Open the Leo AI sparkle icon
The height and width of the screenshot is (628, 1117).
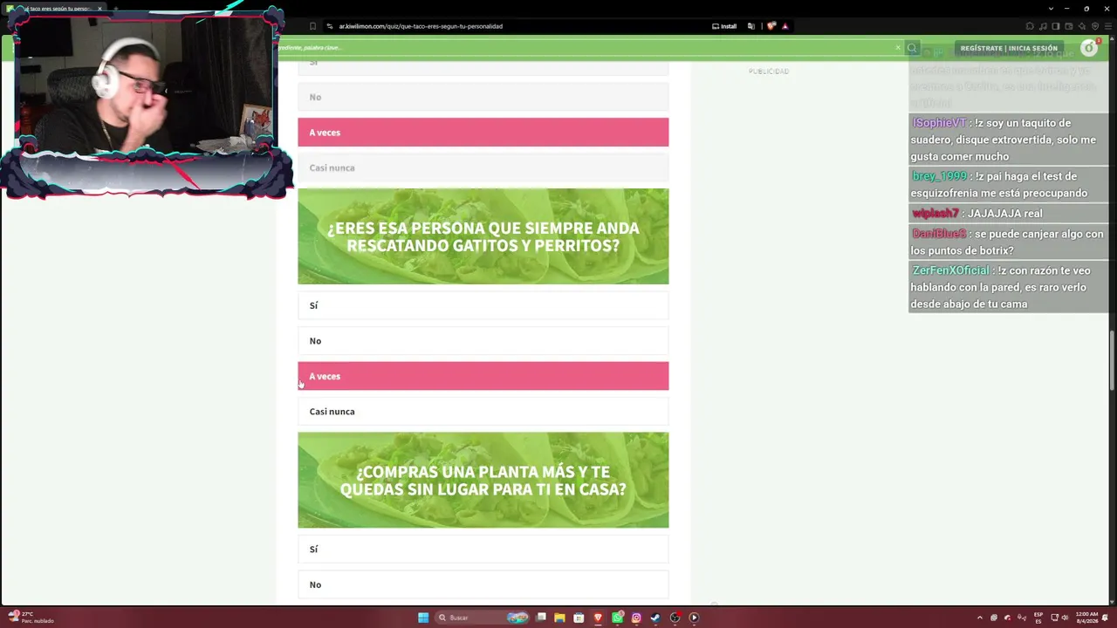point(1082,26)
